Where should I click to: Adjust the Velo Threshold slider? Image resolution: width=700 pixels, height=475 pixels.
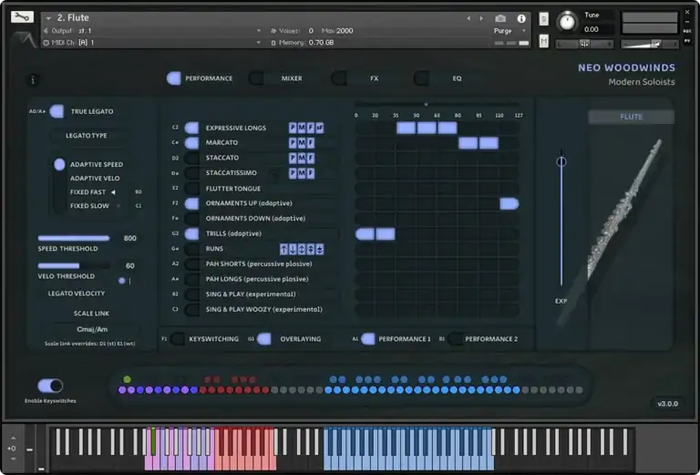tap(74, 266)
